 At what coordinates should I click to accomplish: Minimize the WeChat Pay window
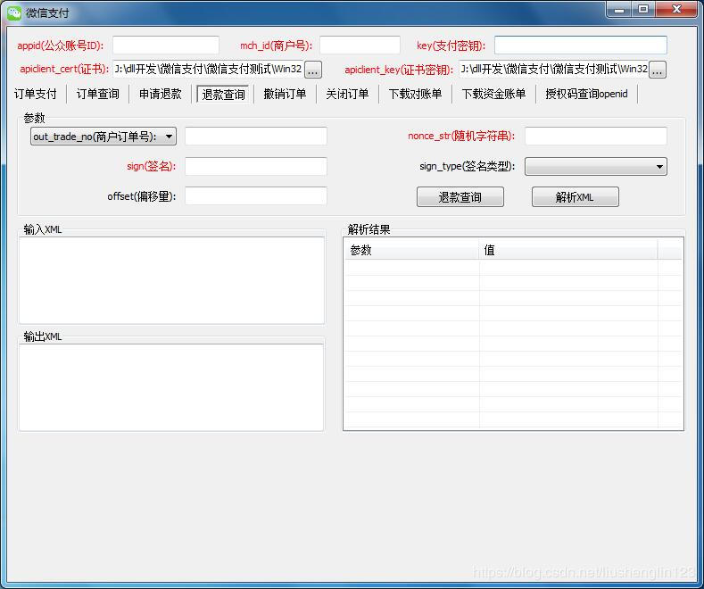tap(619, 10)
